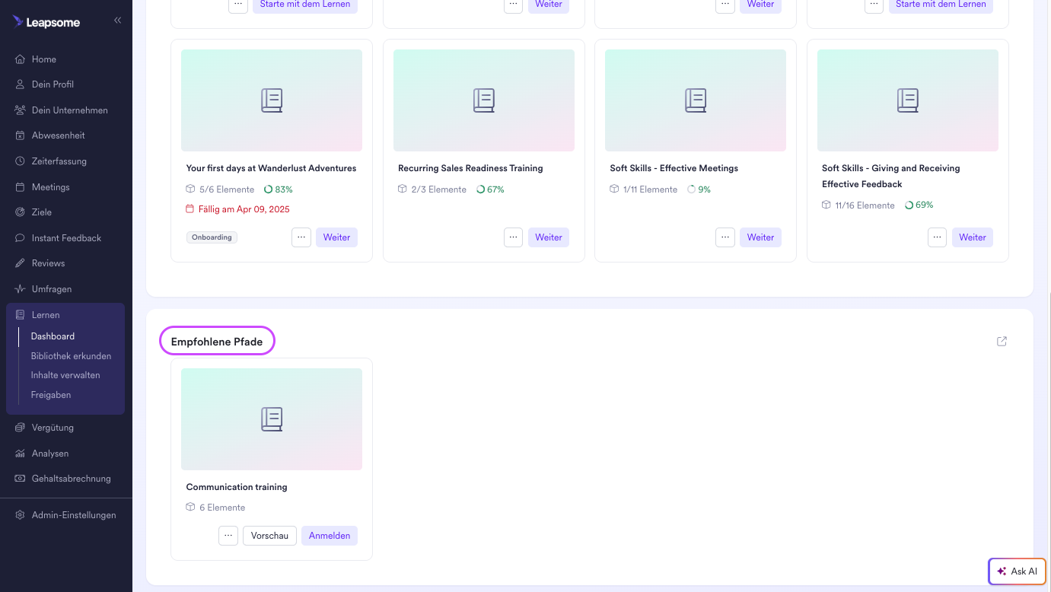Open the Umfragen section
Image resolution: width=1051 pixels, height=592 pixels.
pyautogui.click(x=52, y=289)
